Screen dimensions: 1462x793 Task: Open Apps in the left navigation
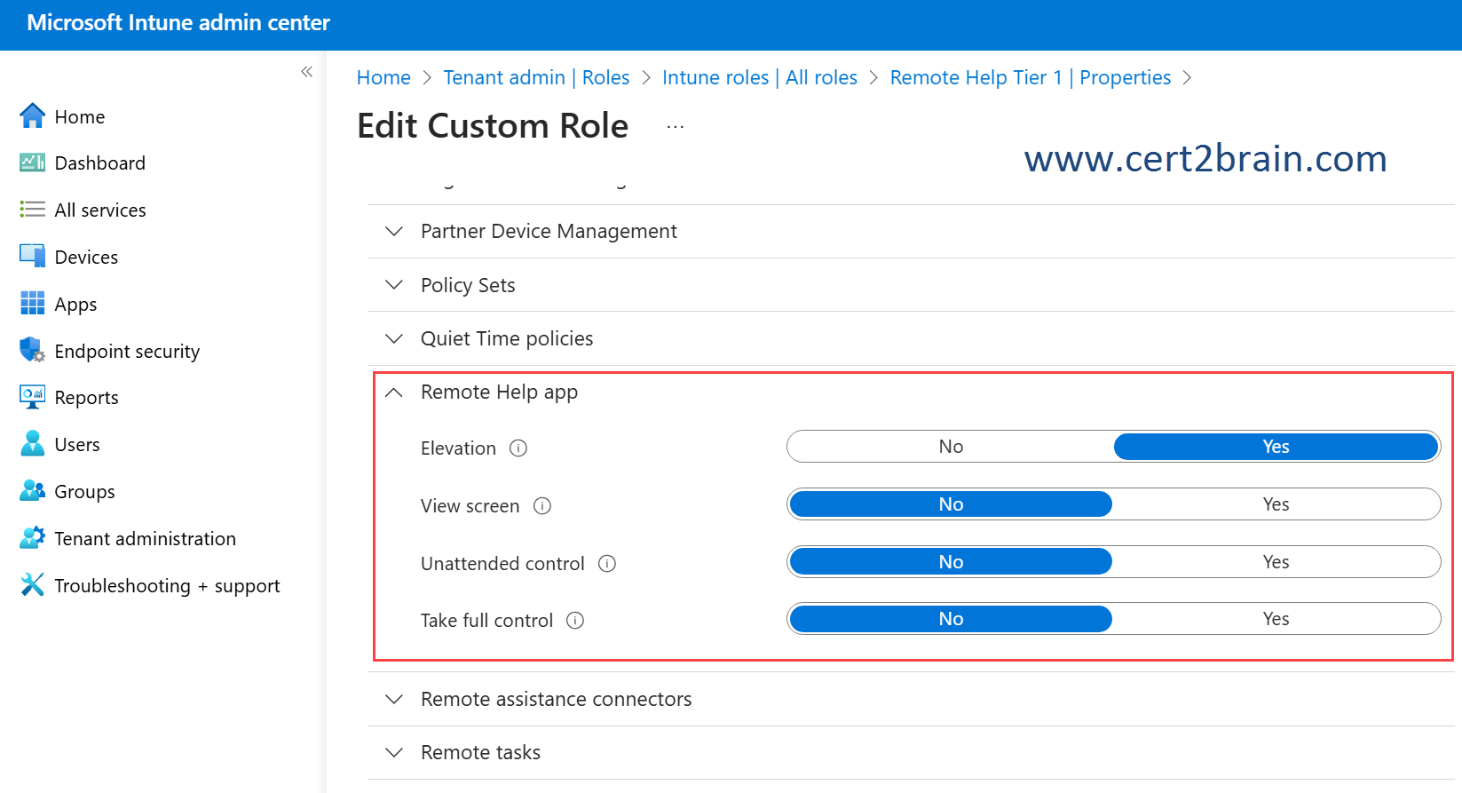(x=75, y=305)
